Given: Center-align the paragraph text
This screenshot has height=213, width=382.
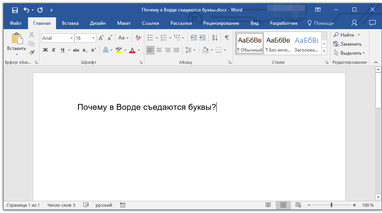Looking at the screenshot, I should (159, 50).
